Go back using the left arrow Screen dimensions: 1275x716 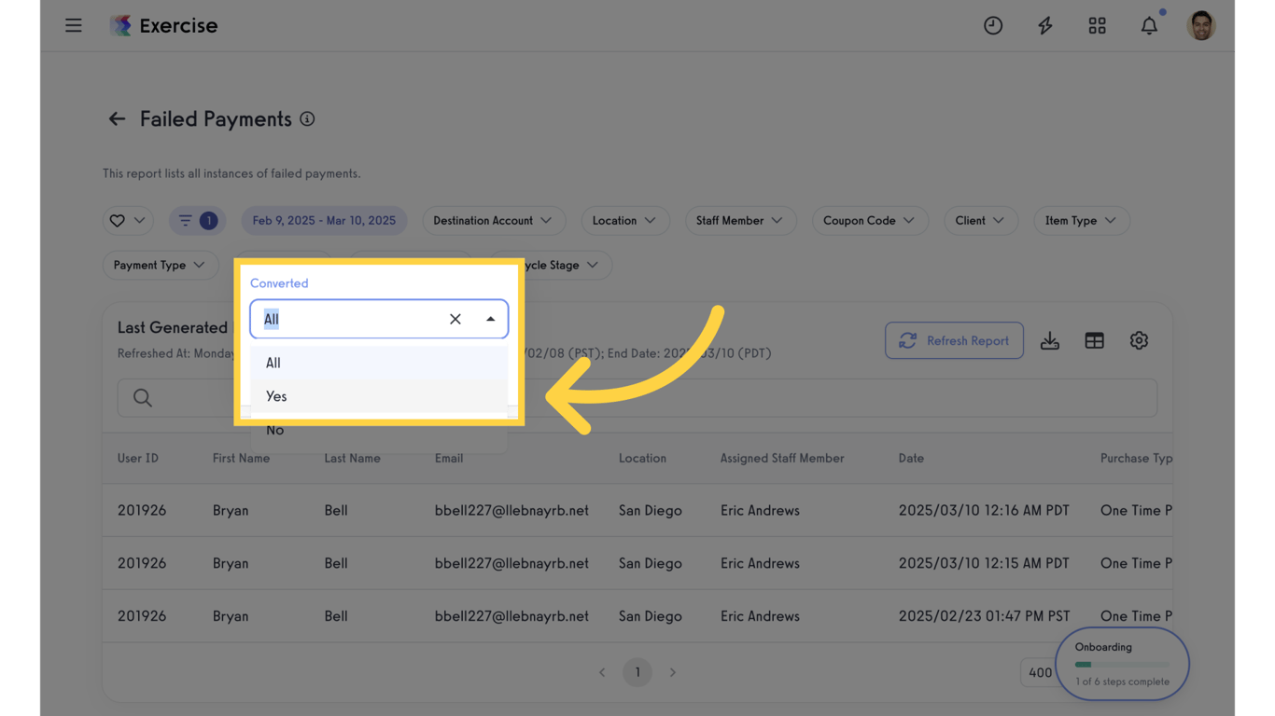117,119
